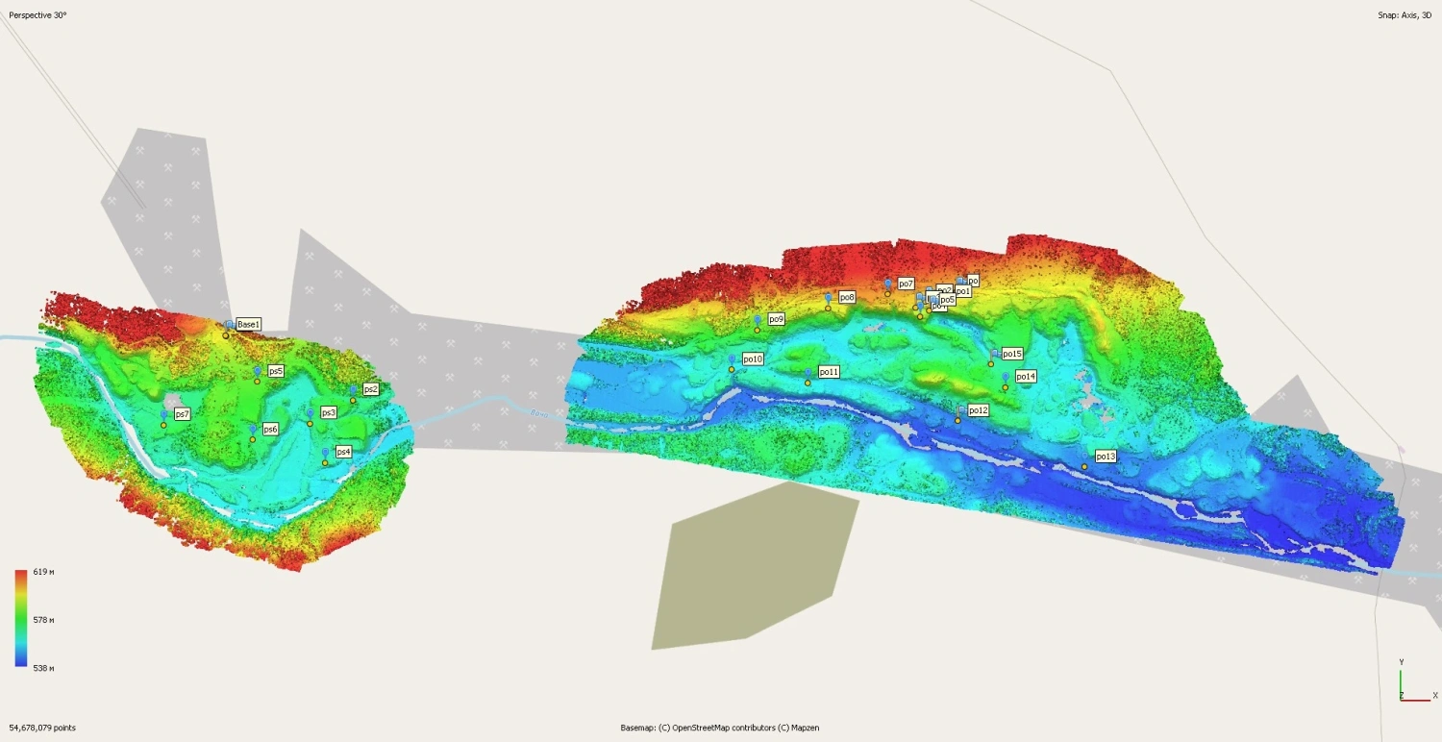Click the 619 m legend value
This screenshot has height=742, width=1442.
point(43,572)
